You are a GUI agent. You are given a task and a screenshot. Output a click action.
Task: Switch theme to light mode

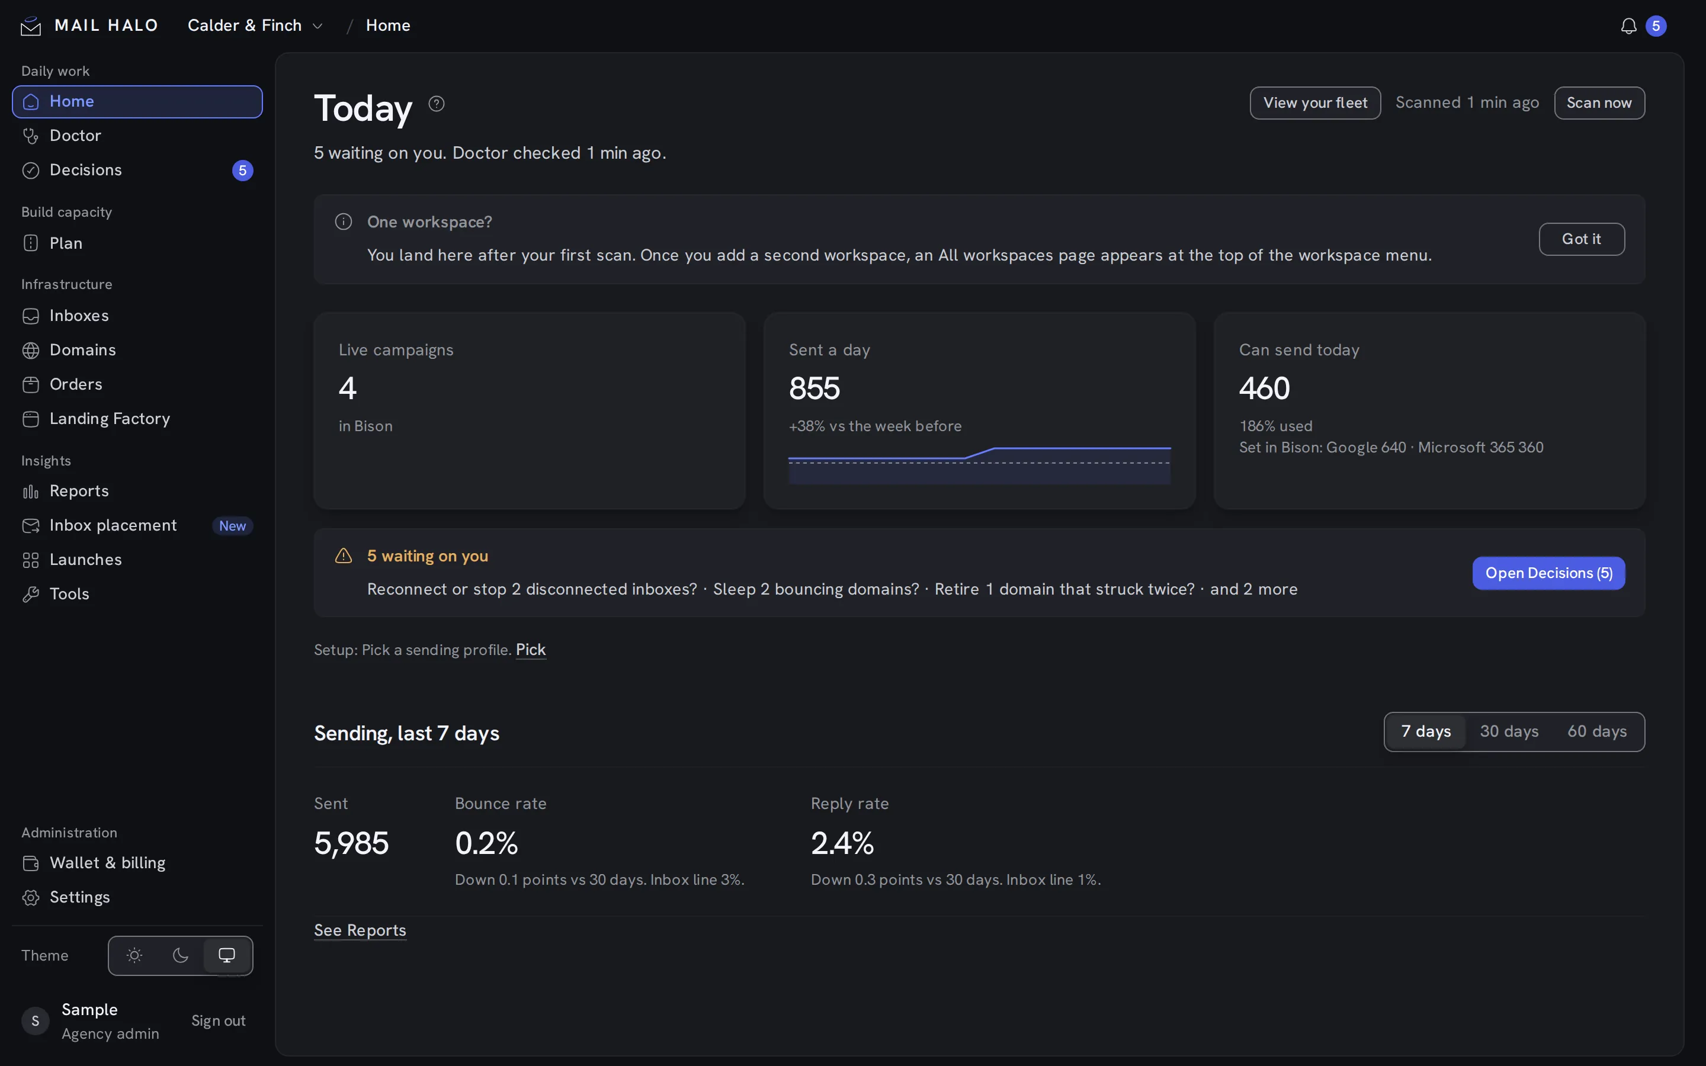[x=134, y=955]
